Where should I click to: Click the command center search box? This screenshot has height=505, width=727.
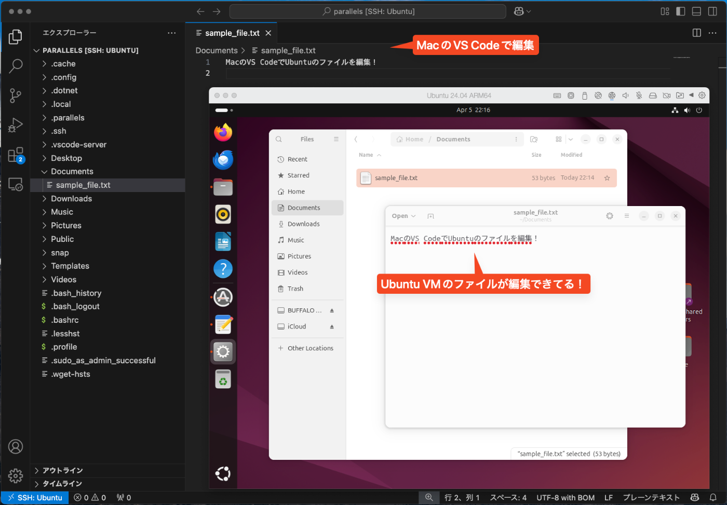tap(368, 11)
